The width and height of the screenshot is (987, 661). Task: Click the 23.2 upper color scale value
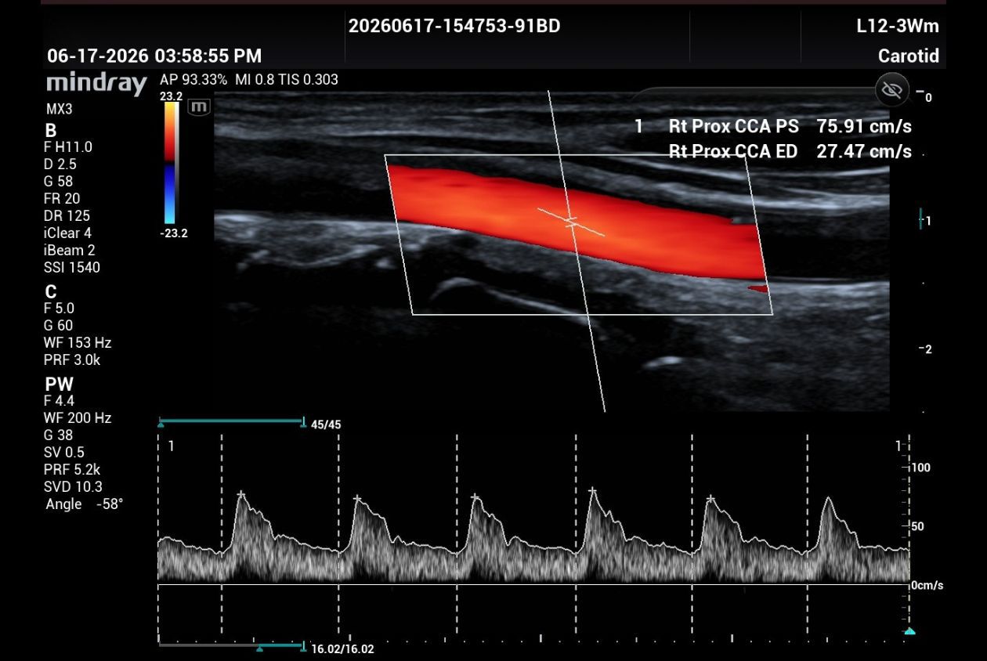[x=171, y=96]
